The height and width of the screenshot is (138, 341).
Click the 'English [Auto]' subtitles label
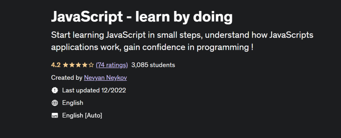coord(82,115)
